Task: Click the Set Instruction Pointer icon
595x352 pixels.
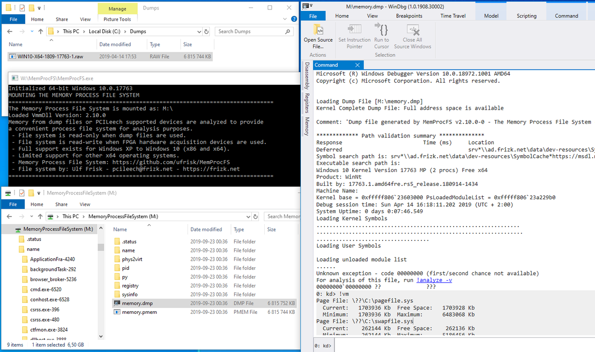Action: (x=355, y=29)
